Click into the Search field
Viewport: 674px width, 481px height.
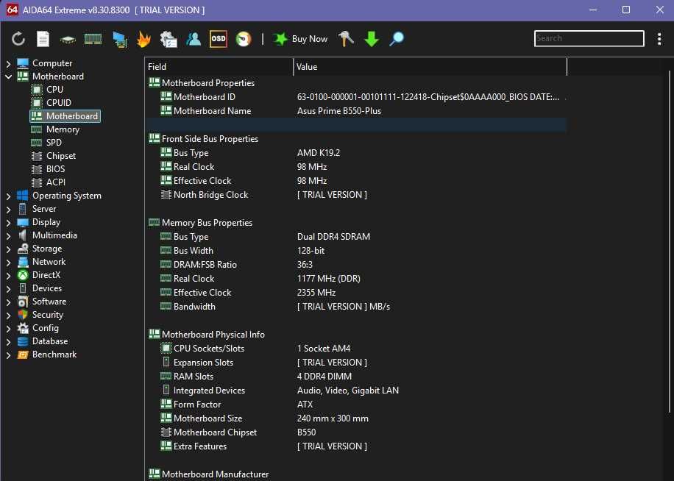click(x=589, y=38)
